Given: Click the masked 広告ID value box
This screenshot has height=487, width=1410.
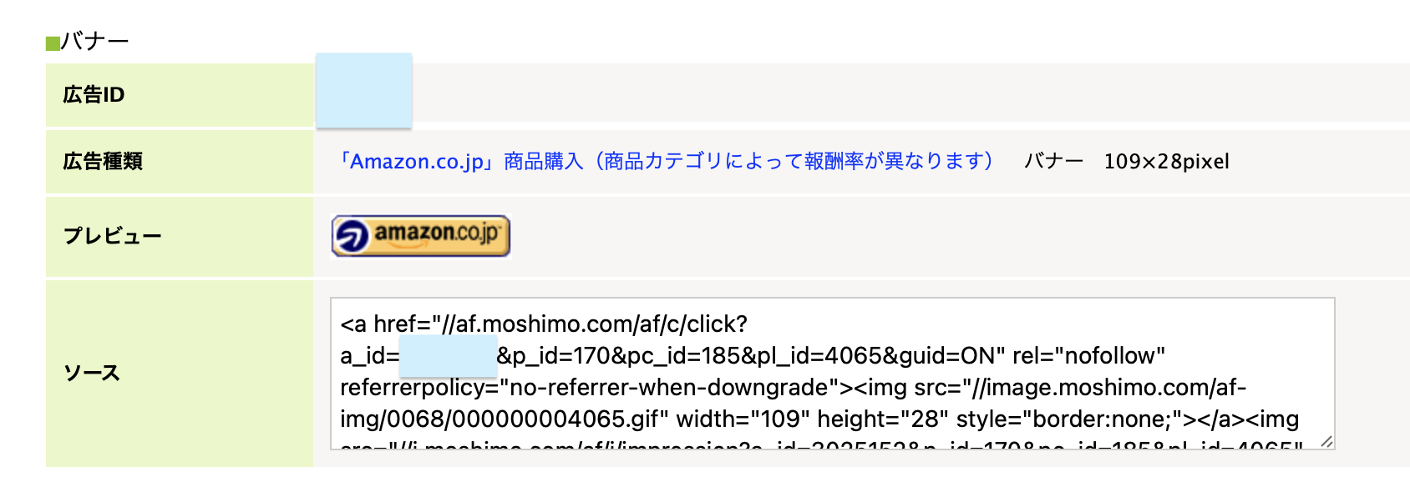Looking at the screenshot, I should tap(364, 91).
